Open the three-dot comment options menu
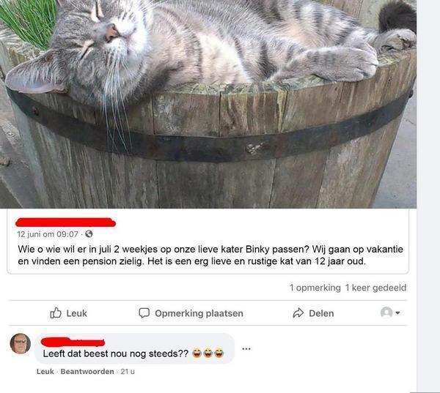The image size is (440, 393). tap(246, 349)
